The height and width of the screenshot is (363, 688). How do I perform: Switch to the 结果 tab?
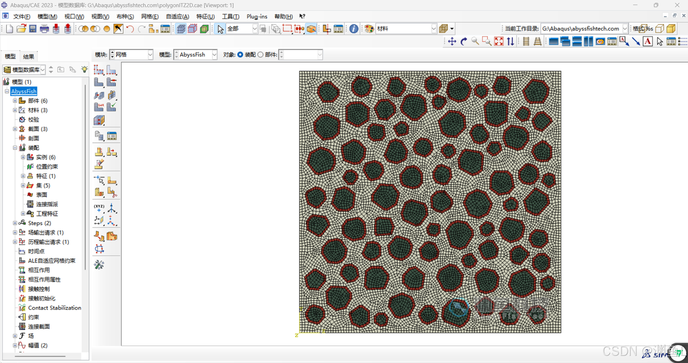[x=29, y=57]
